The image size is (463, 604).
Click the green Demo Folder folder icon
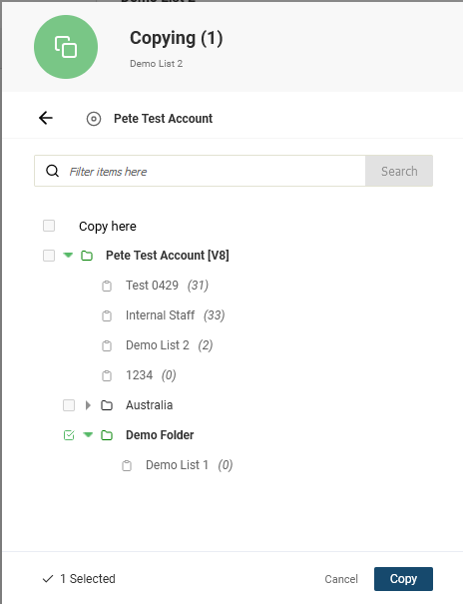click(107, 435)
